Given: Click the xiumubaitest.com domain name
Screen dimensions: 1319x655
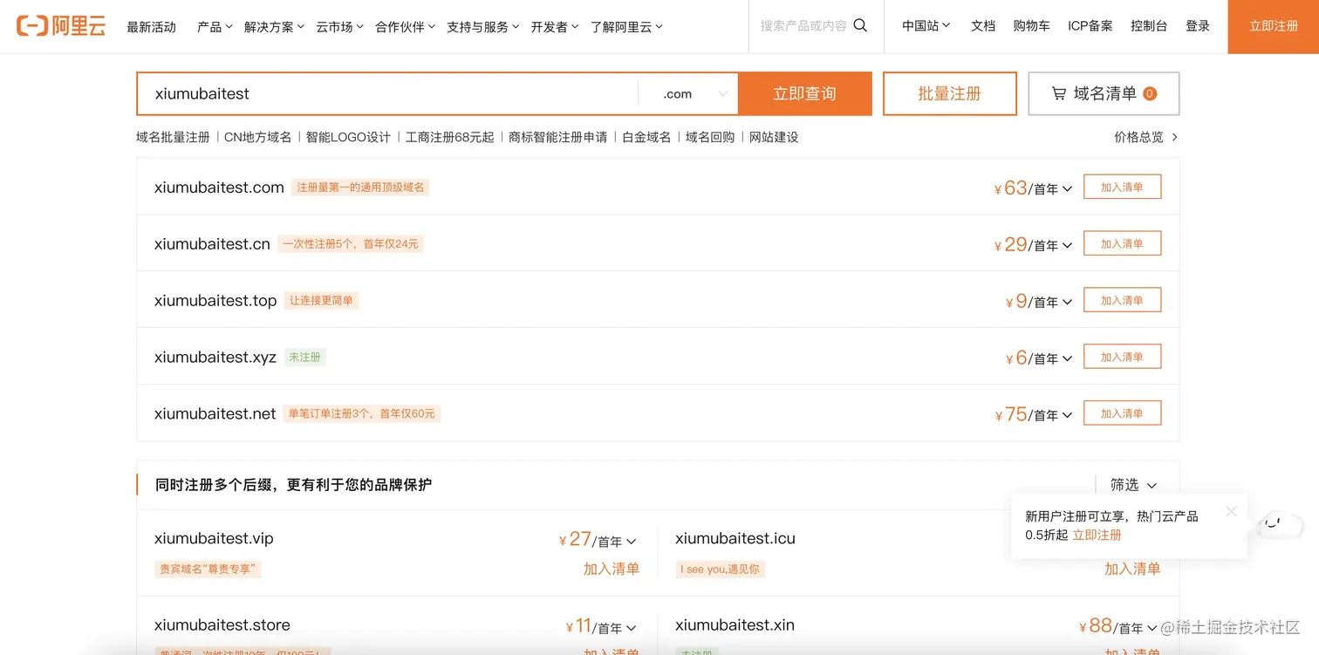Looking at the screenshot, I should click(219, 187).
